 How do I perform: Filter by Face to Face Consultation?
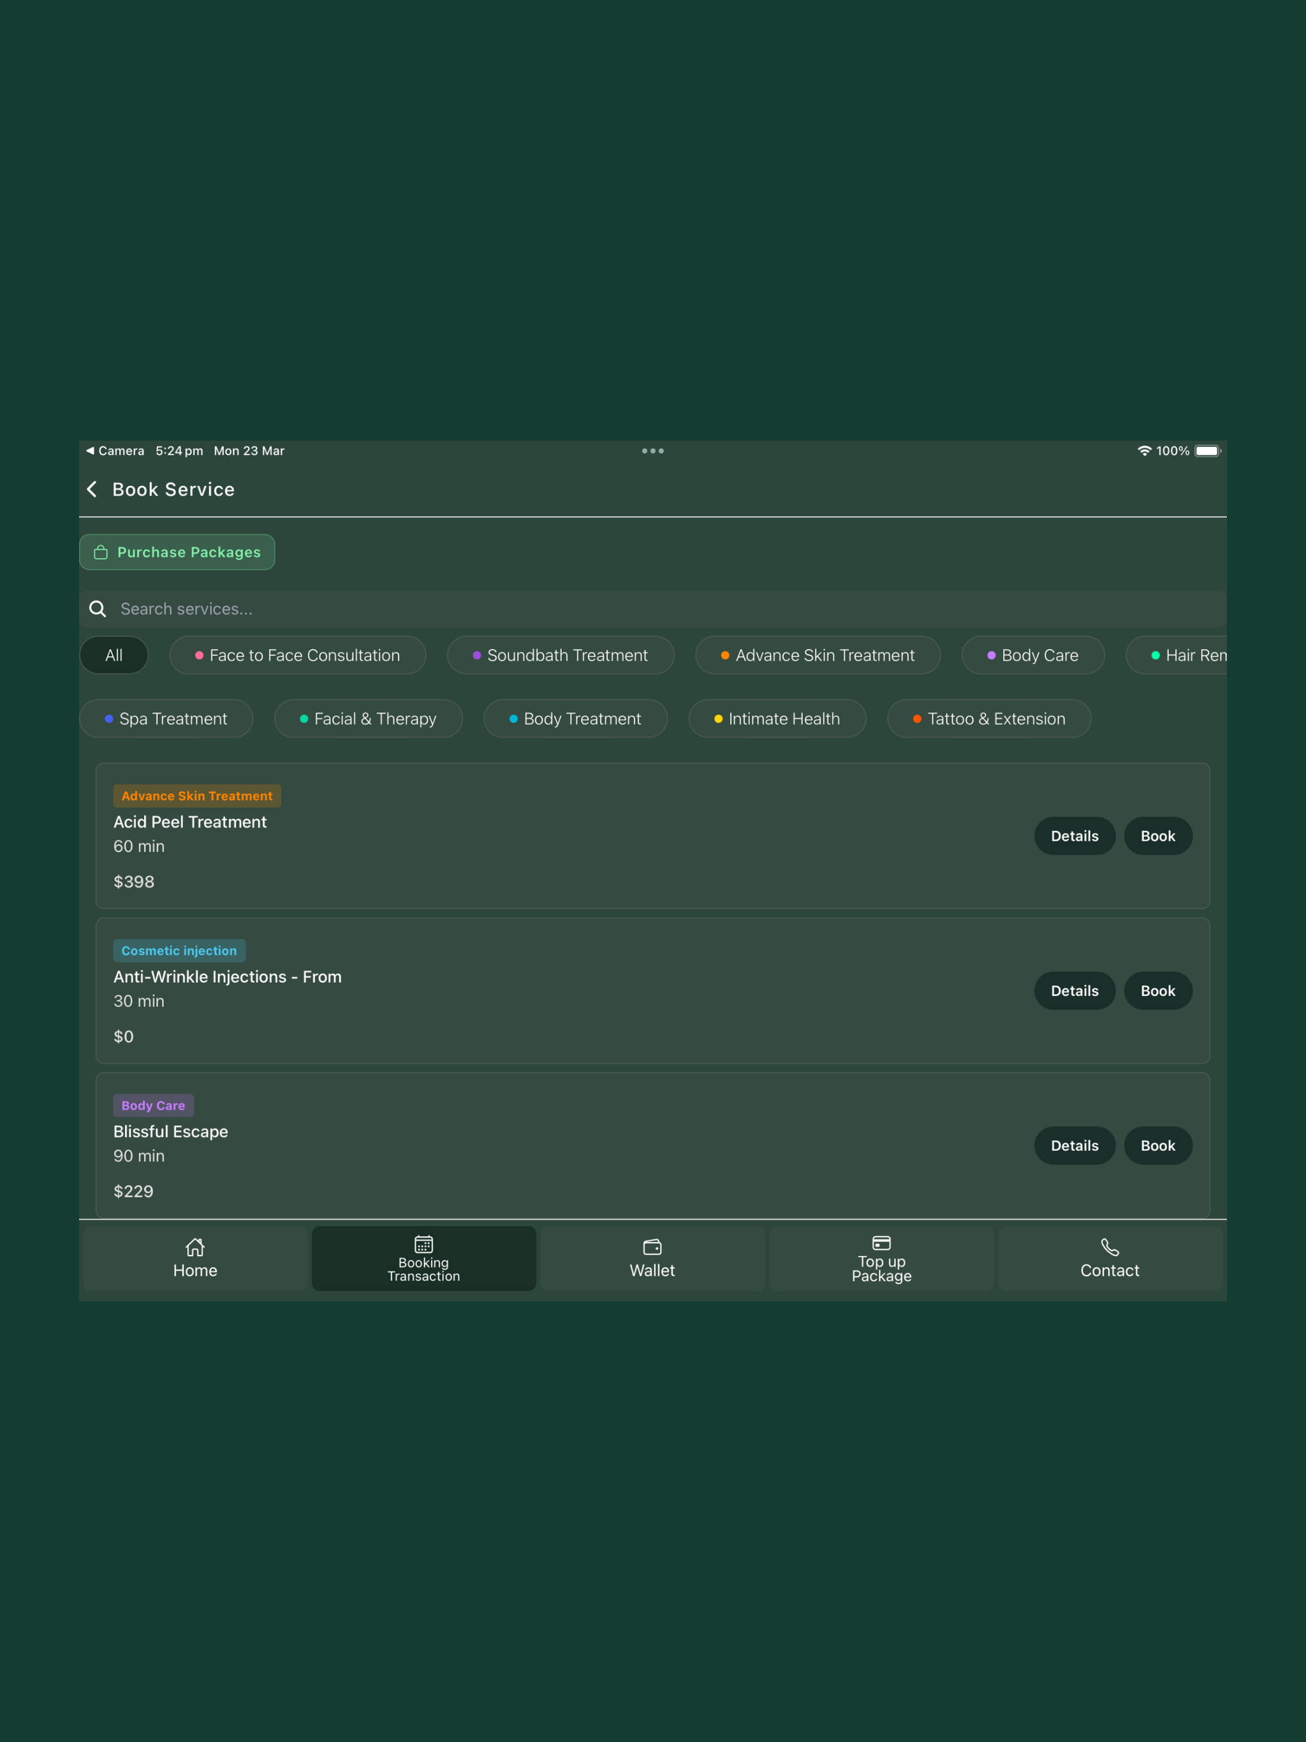pyautogui.click(x=298, y=655)
